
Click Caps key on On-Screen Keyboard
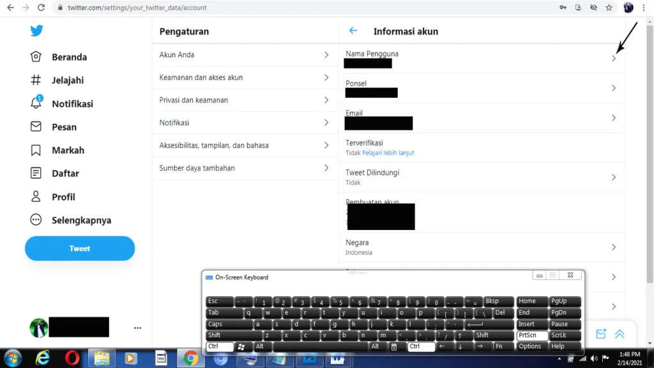coord(229,324)
